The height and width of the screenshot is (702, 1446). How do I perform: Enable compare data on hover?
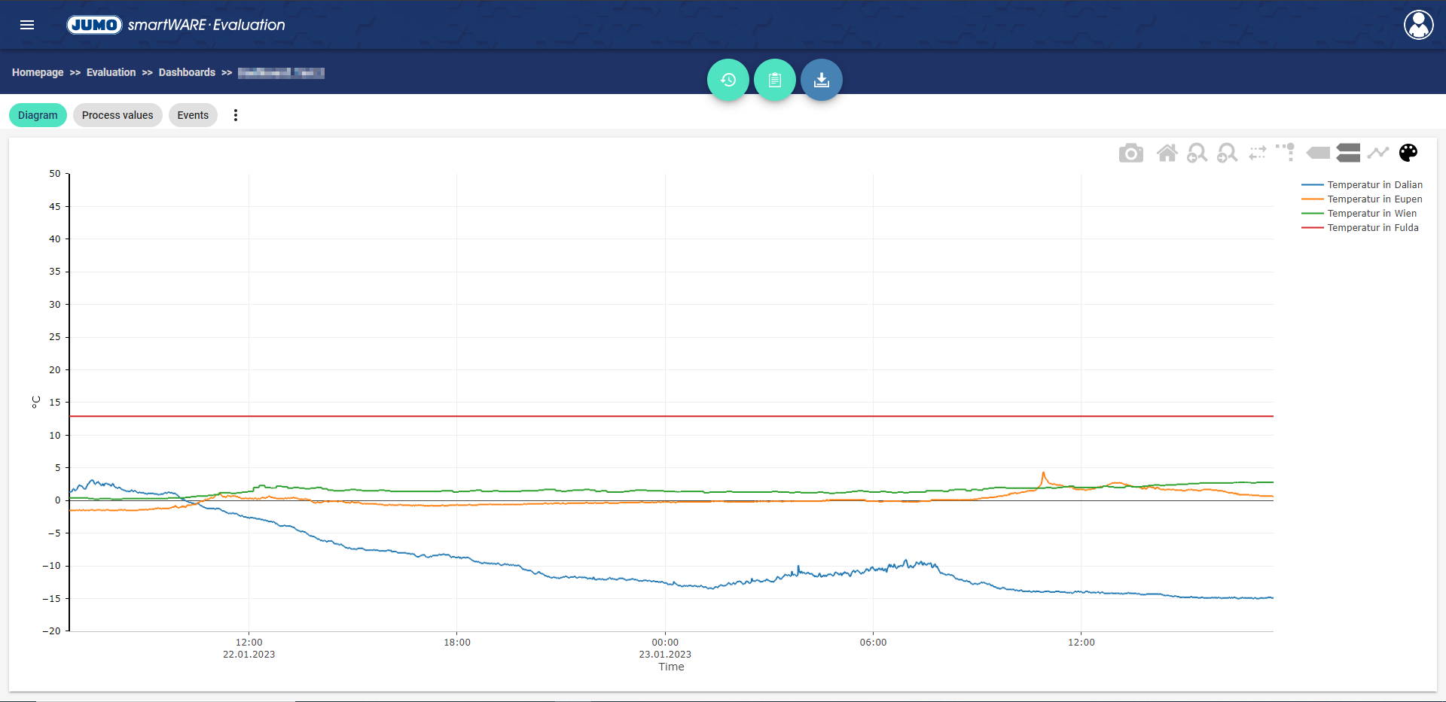pos(1348,153)
